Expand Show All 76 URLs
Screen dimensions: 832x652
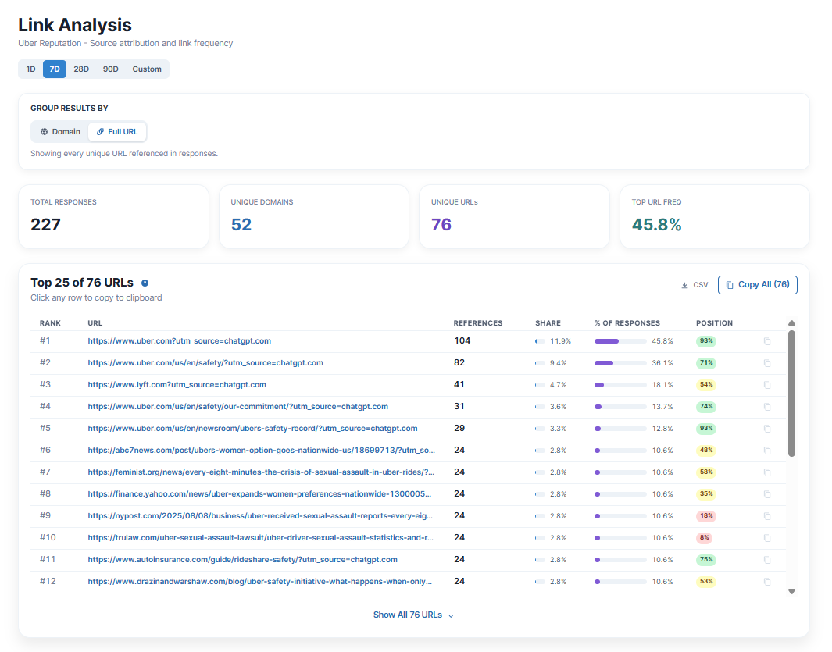click(x=413, y=615)
